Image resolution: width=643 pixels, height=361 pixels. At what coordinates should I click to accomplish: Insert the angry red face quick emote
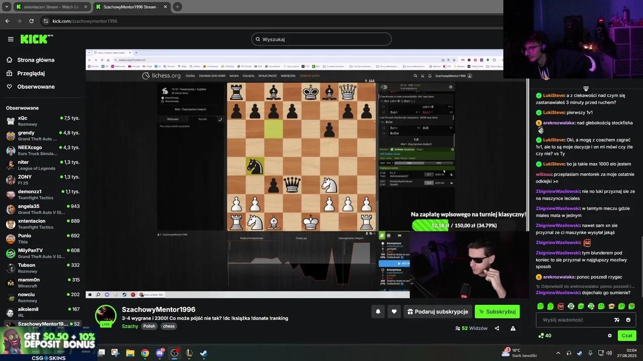tap(561, 306)
